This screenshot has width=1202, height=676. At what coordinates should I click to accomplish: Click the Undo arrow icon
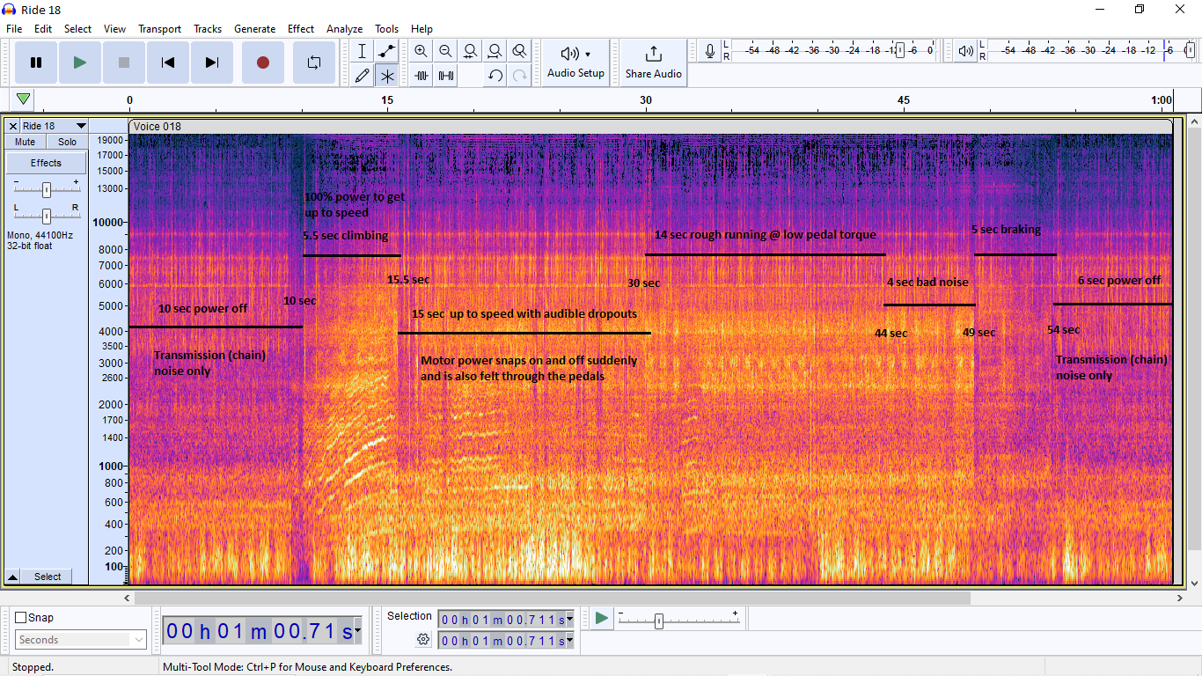[495, 76]
